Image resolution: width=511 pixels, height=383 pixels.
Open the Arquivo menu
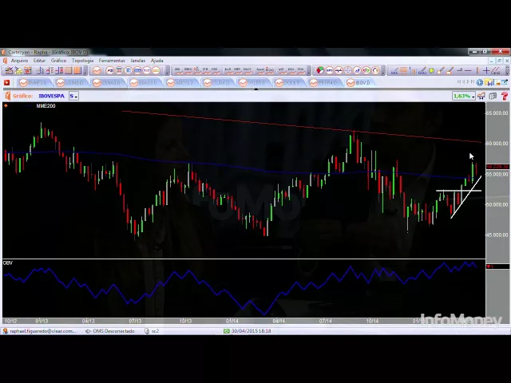click(19, 61)
